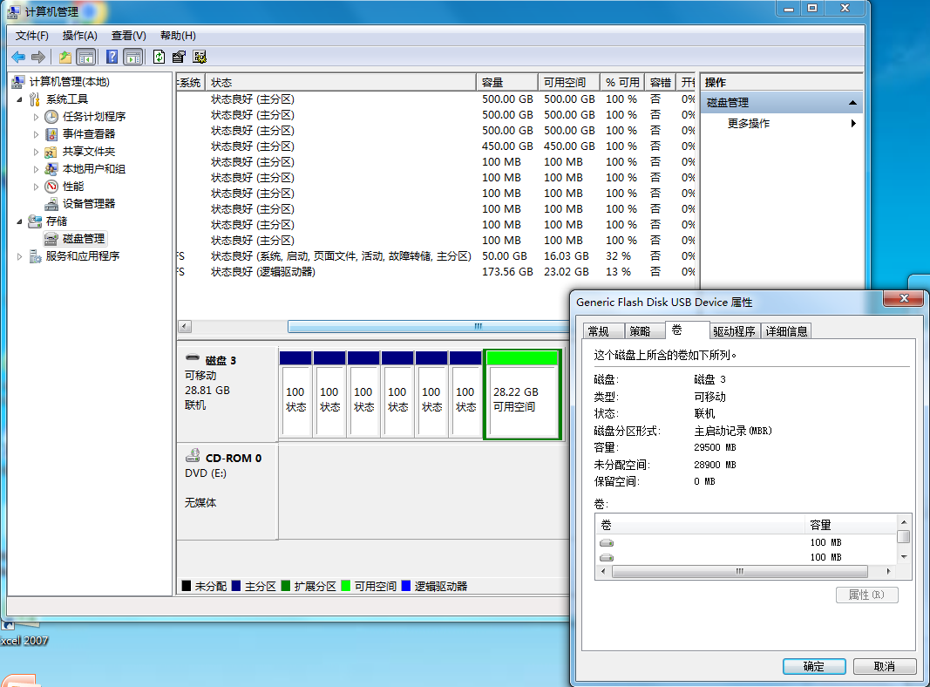Select the 173.56 GB logical drive row
The width and height of the screenshot is (930, 687).
436,272
